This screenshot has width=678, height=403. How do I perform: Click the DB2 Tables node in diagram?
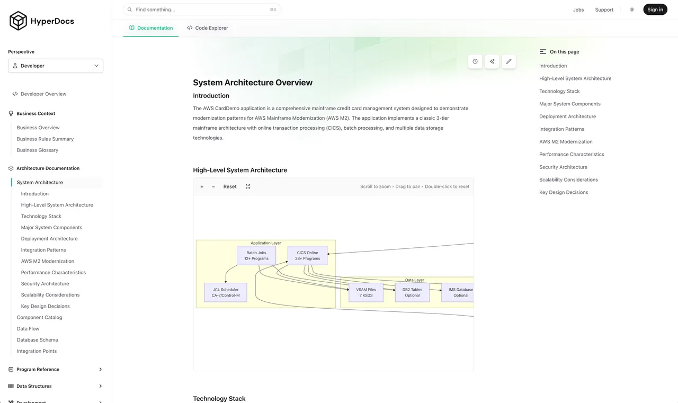(x=412, y=292)
